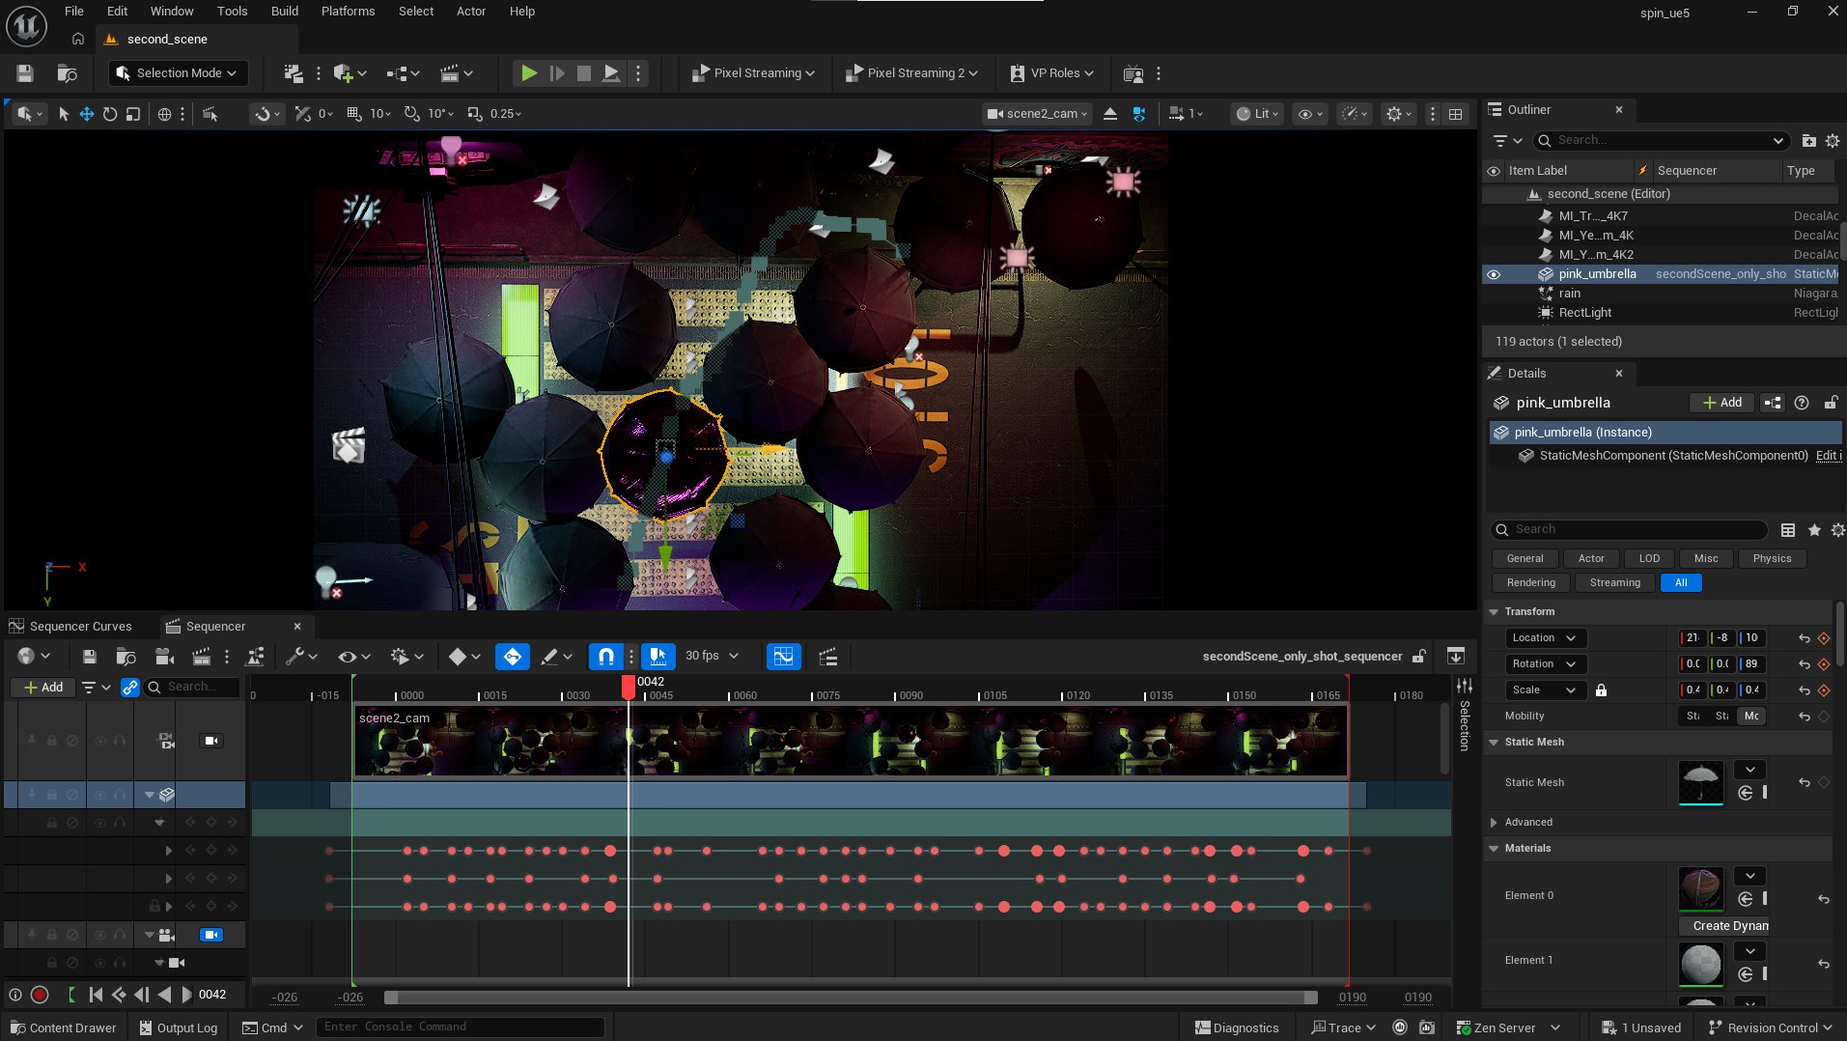Open sequencer curve editor icon
The height and width of the screenshot is (1041, 1847).
coord(783,657)
